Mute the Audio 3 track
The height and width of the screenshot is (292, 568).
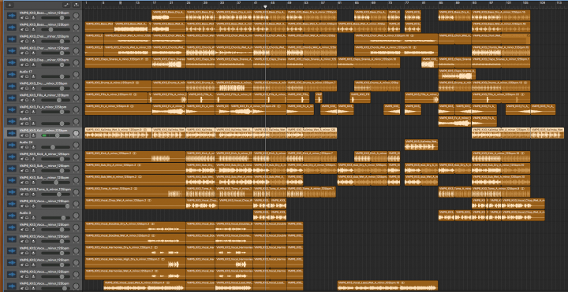22,217
